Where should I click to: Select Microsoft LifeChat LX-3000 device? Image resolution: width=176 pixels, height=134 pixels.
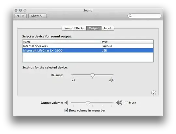[88, 51]
